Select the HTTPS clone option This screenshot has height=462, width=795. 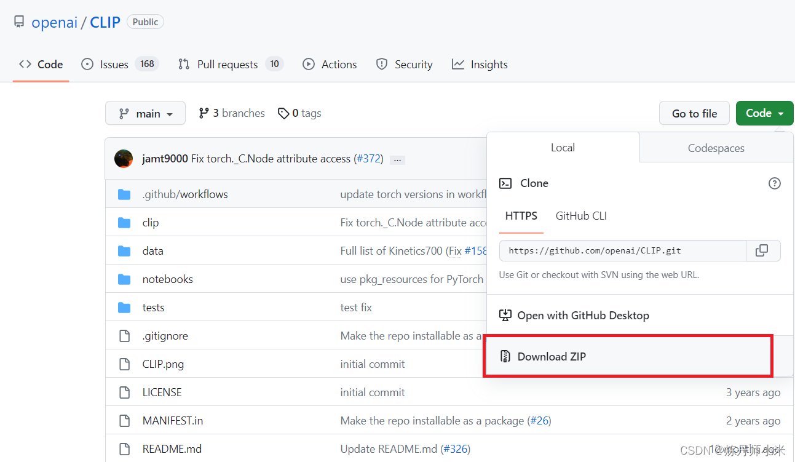coord(521,216)
